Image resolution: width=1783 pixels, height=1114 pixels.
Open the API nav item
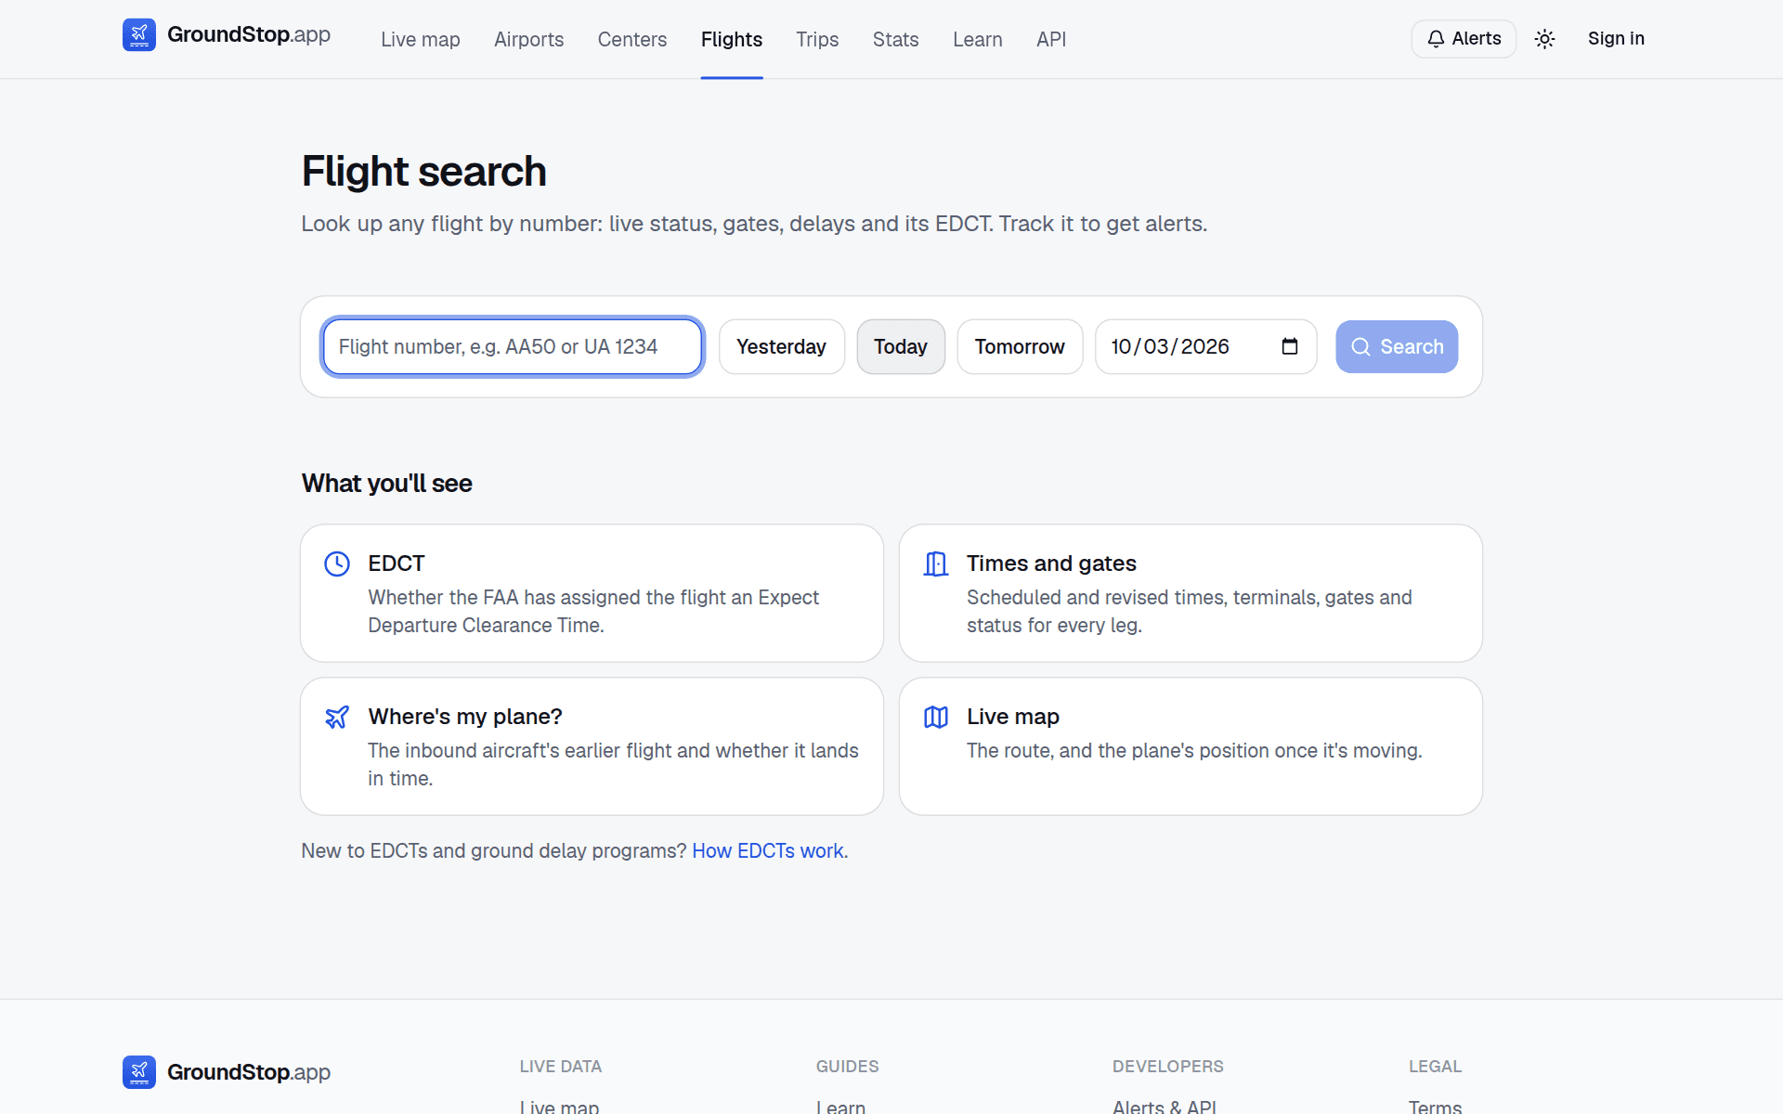coord(1051,39)
